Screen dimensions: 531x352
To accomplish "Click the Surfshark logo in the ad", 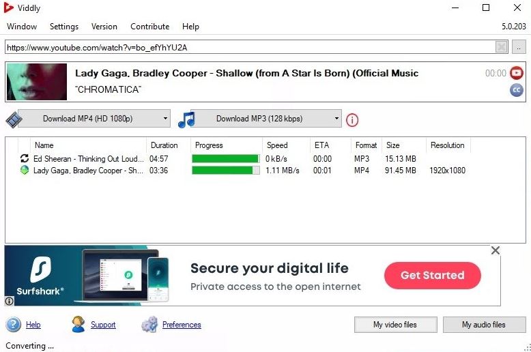I will point(41,276).
